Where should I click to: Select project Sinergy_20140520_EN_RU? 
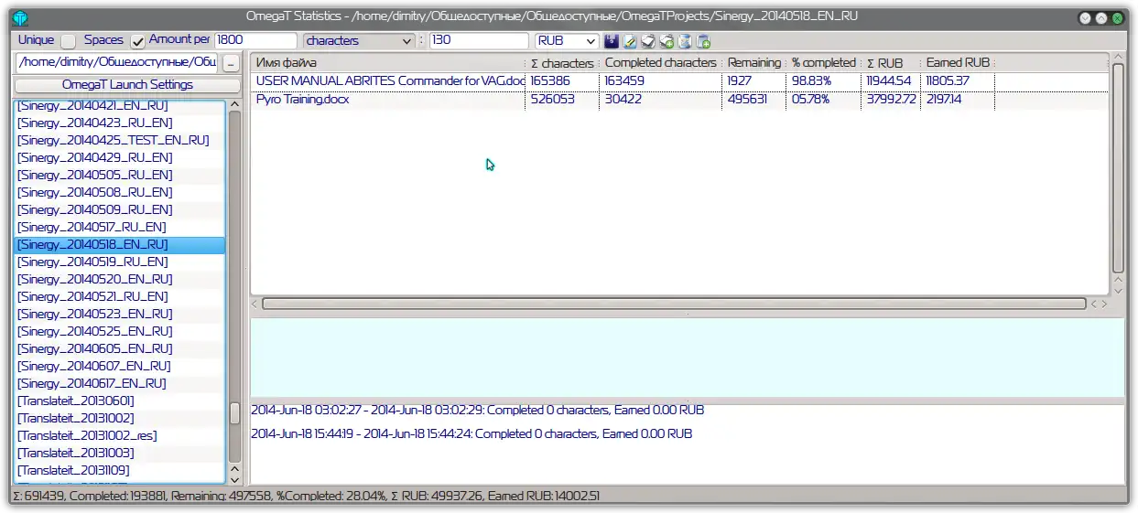point(120,279)
